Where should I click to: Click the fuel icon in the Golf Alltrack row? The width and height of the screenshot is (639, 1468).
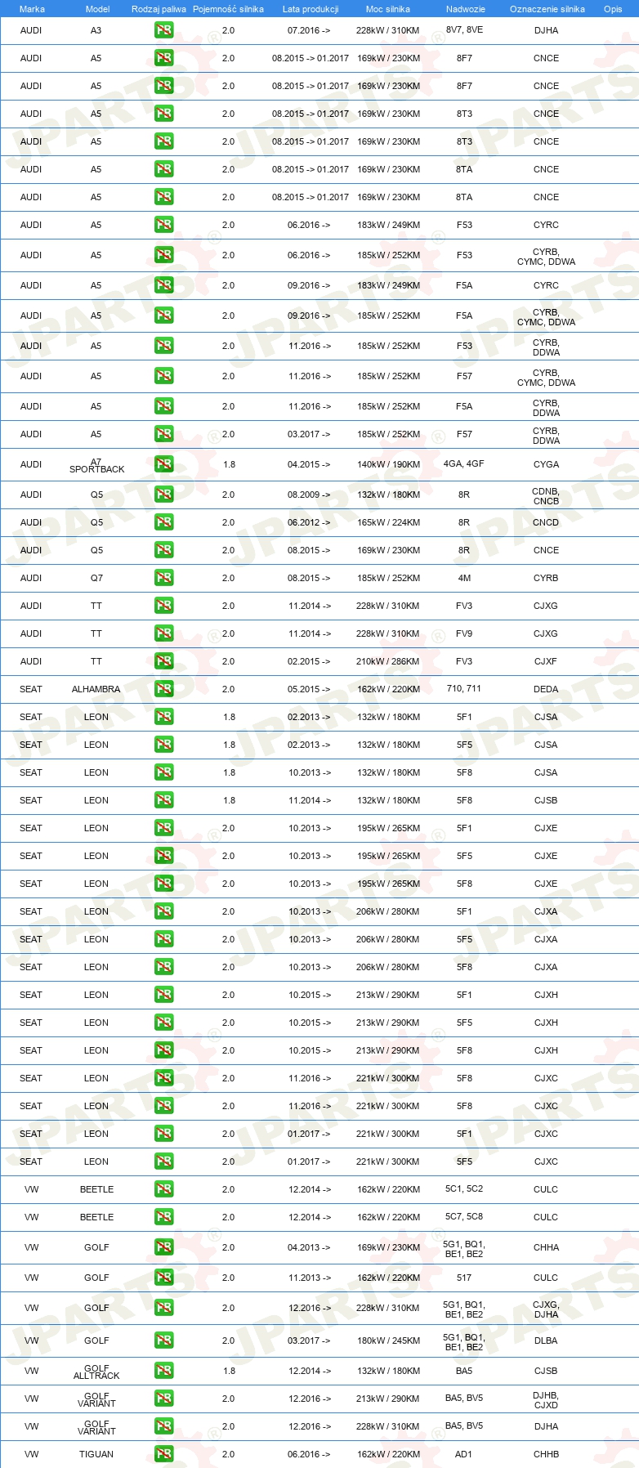[x=163, y=1371]
